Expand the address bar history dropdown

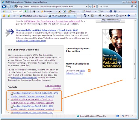[x=87, y=7]
